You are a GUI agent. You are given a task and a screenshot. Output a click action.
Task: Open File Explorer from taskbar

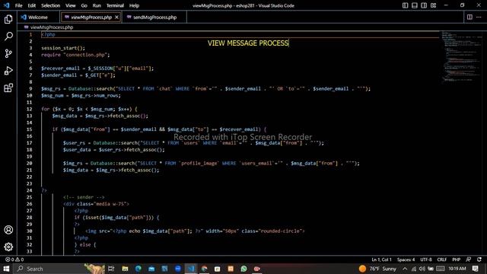tap(125, 269)
